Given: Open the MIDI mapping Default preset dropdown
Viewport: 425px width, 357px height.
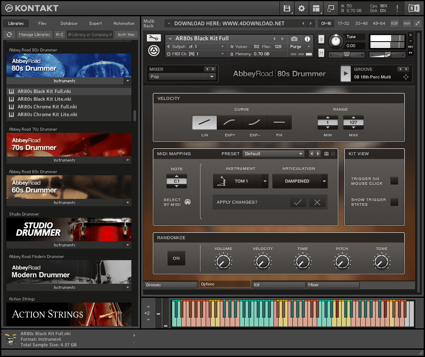Looking at the screenshot, I should click(x=273, y=154).
